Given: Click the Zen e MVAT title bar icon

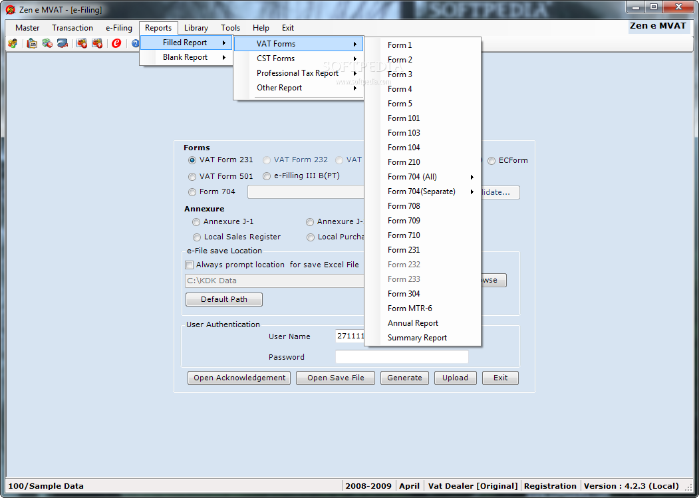Looking at the screenshot, I should [x=10, y=9].
